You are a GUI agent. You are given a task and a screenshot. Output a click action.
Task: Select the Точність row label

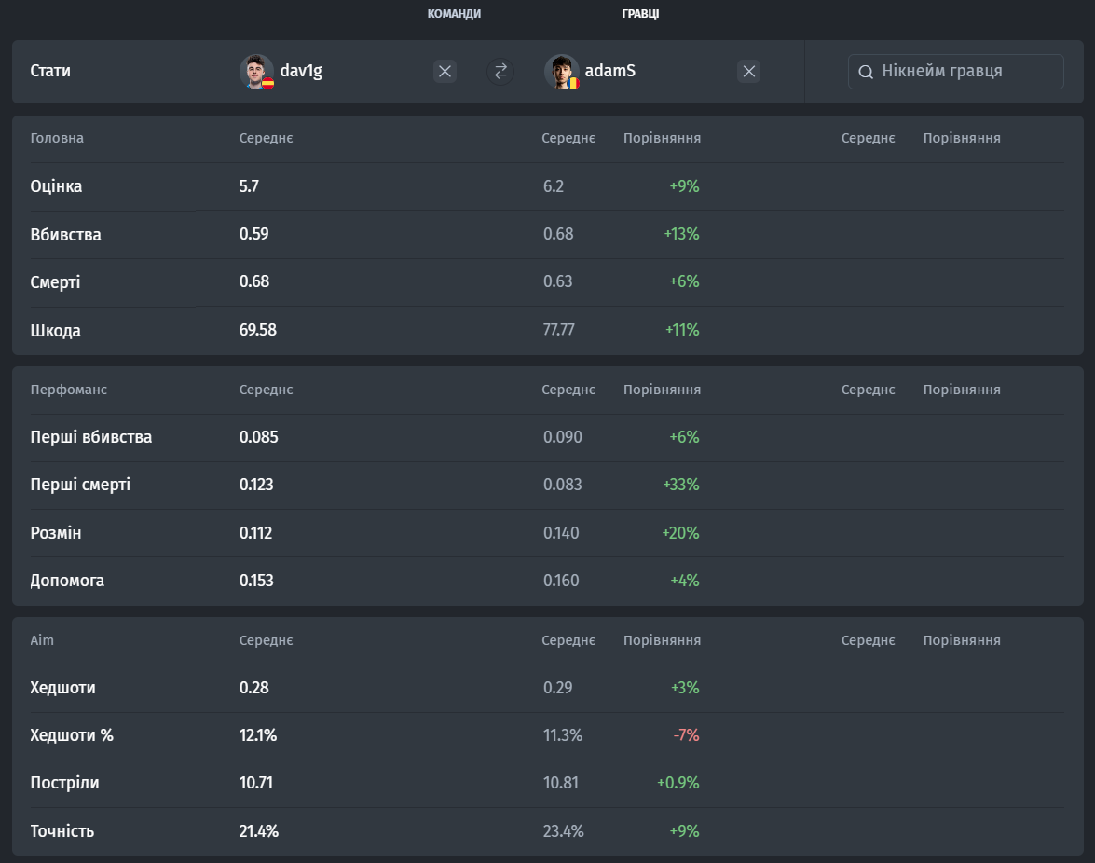(x=62, y=831)
